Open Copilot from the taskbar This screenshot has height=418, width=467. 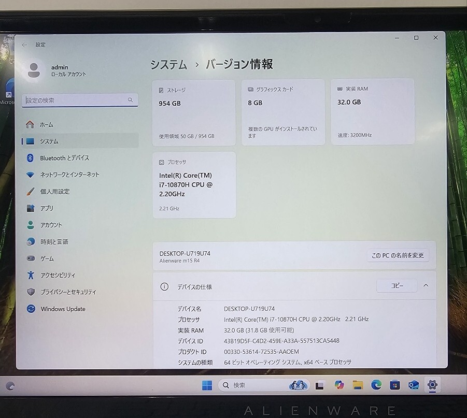click(338, 385)
